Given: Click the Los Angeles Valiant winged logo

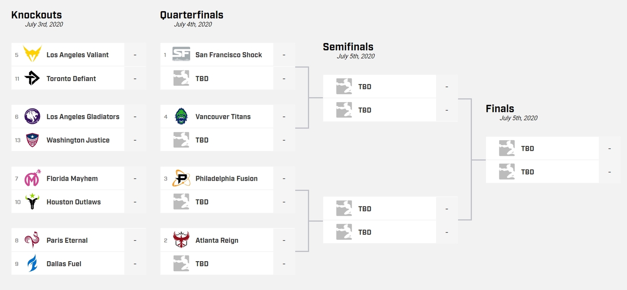Looking at the screenshot, I should 32,55.
